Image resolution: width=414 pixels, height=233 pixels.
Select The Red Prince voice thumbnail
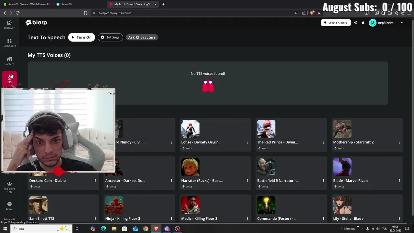(x=266, y=129)
